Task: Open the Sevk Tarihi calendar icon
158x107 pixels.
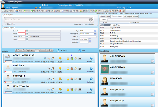Action: (x=90, y=40)
